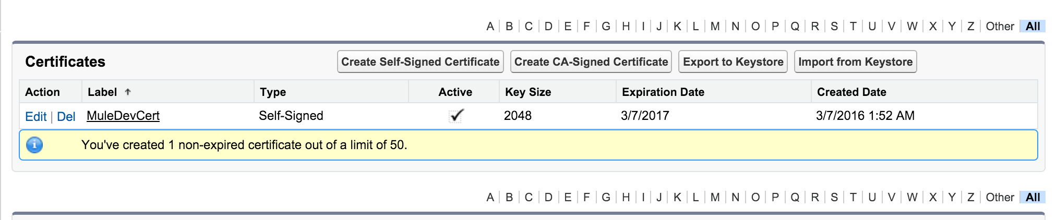Filter bottom alphabet list by letter S
The image size is (1056, 220).
pyautogui.click(x=834, y=198)
